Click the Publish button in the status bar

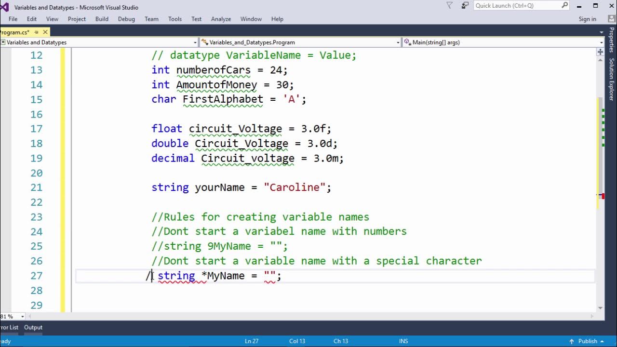point(587,341)
